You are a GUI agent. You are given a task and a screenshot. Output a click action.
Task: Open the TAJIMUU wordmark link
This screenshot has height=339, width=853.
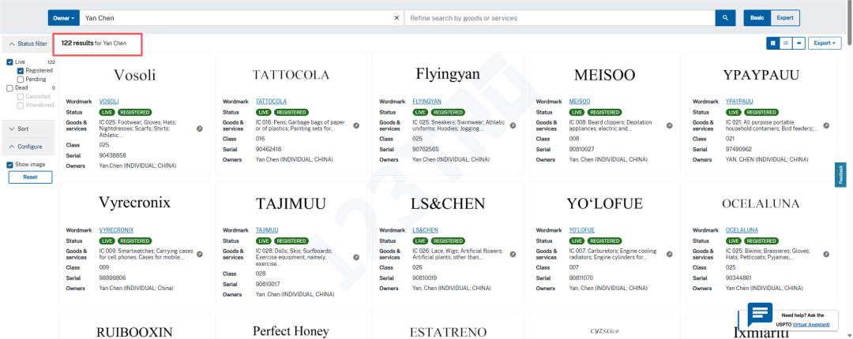click(x=267, y=229)
